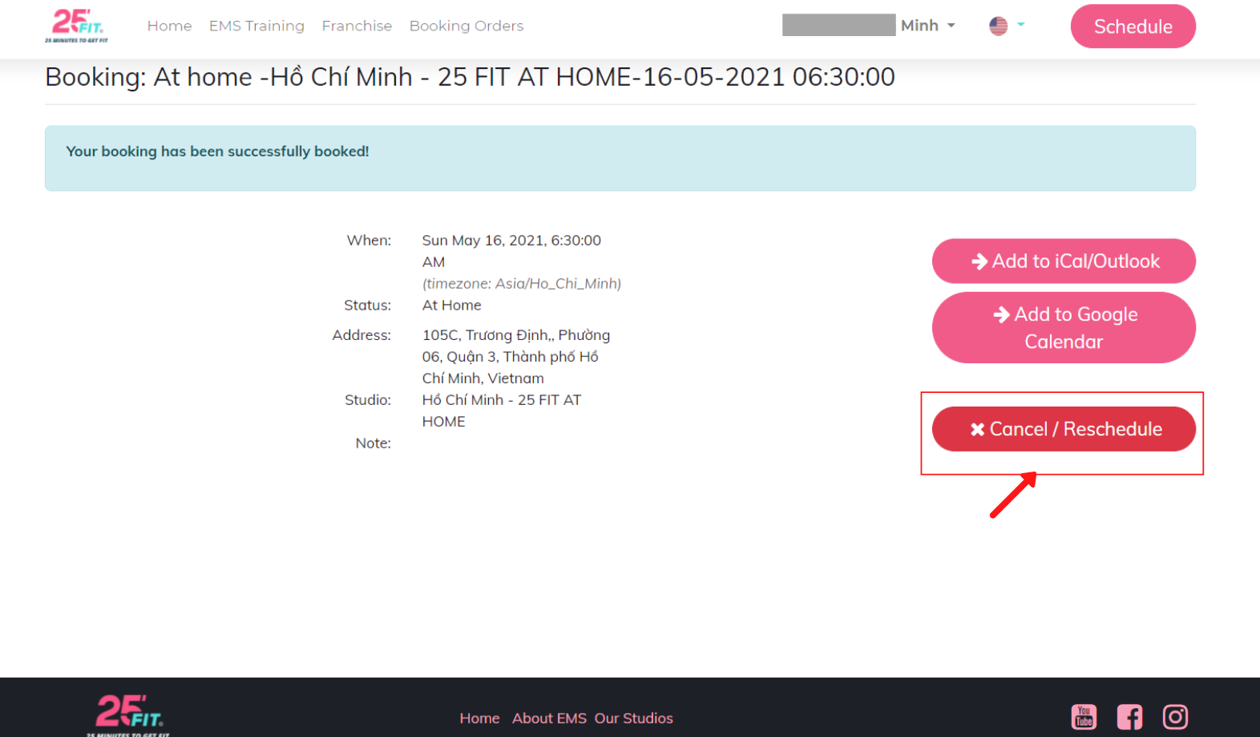
Task: Open Booking Orders in navigation
Action: pos(466,26)
